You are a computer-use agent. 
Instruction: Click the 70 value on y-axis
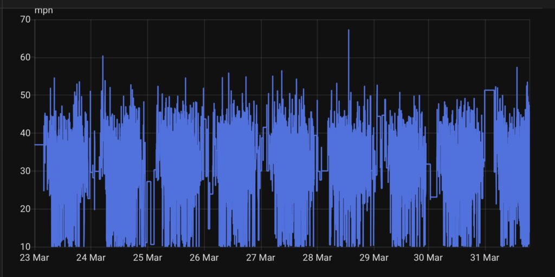pos(25,19)
